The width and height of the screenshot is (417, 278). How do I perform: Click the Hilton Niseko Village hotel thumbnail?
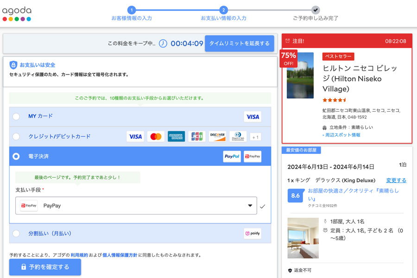coord(300,75)
